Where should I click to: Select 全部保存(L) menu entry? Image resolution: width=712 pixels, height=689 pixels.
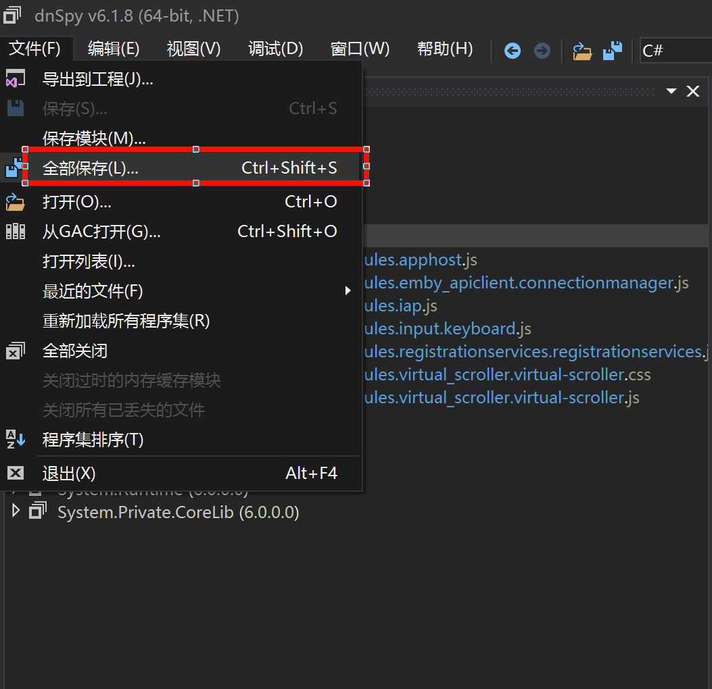point(91,168)
